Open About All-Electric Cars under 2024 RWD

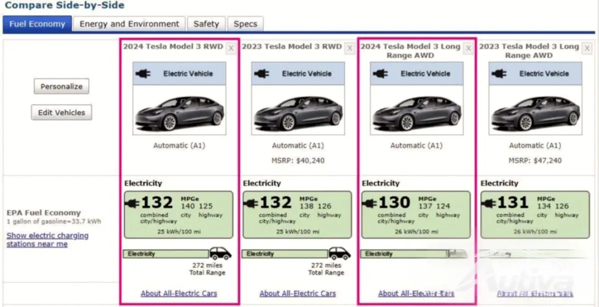pyautogui.click(x=179, y=294)
